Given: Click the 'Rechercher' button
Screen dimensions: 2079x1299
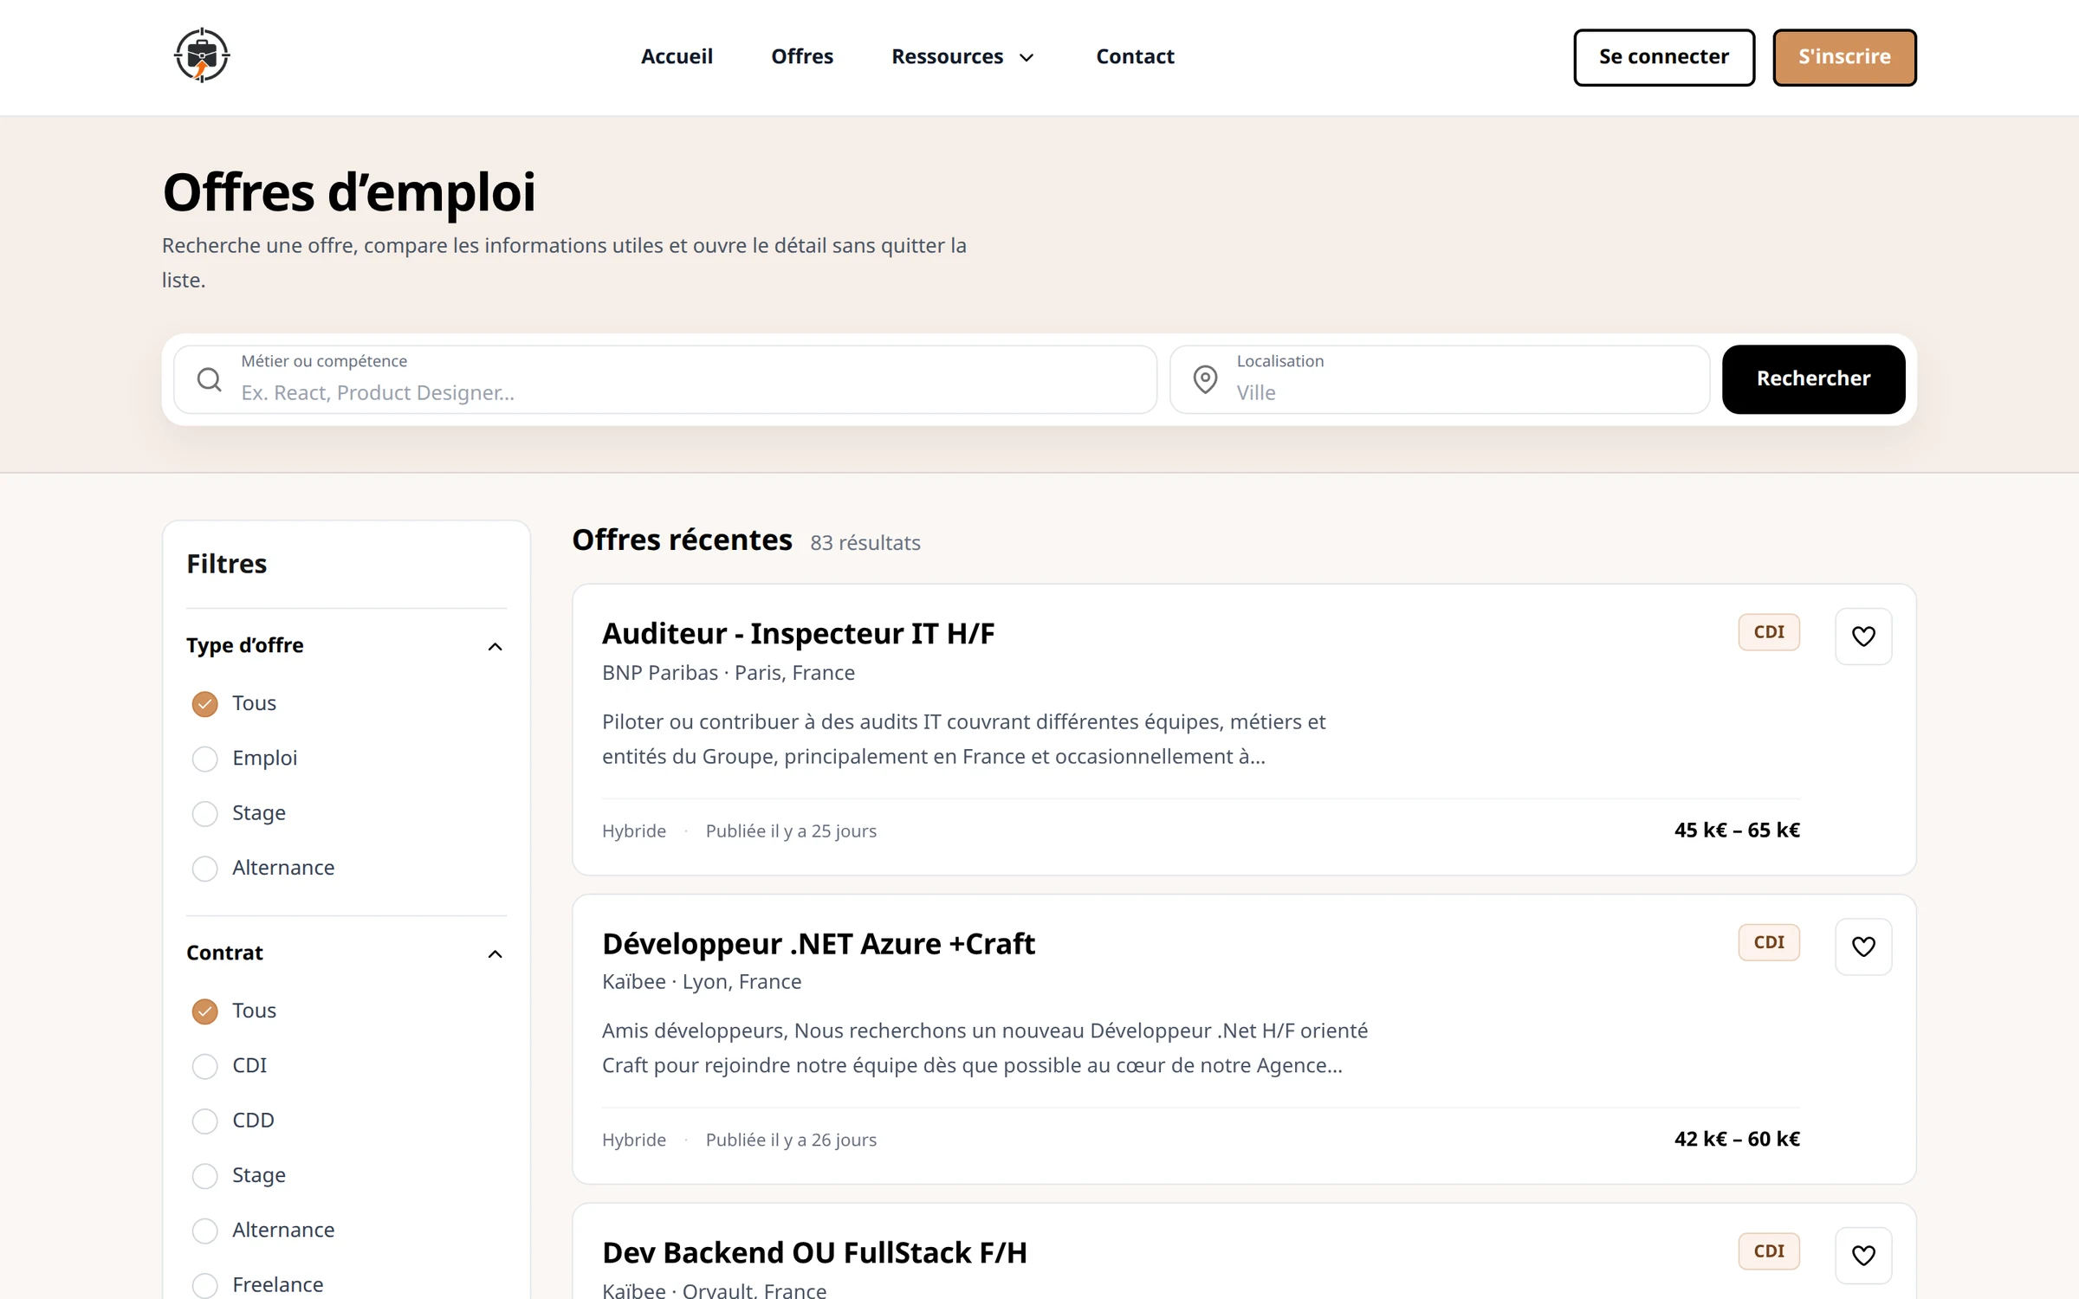Looking at the screenshot, I should tap(1813, 379).
